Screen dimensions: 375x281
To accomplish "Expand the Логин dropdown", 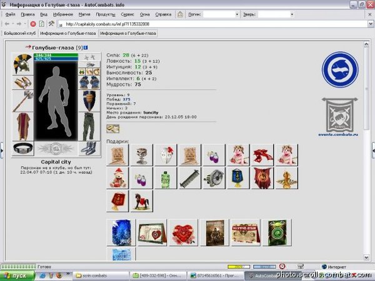I will 237,14.
